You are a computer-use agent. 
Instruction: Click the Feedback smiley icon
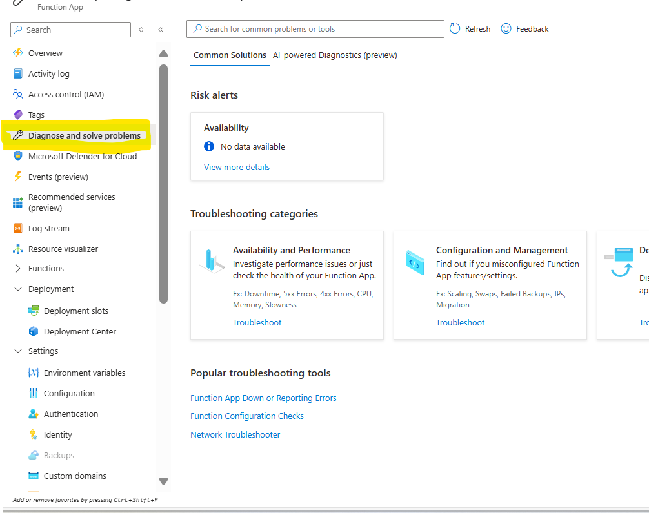(506, 28)
